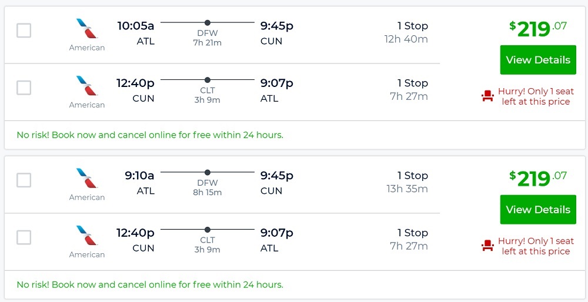
Task: Tick the return flight checkbox in the first itinerary
Action: click(24, 88)
